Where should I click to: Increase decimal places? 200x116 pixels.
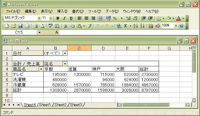[128, 18]
